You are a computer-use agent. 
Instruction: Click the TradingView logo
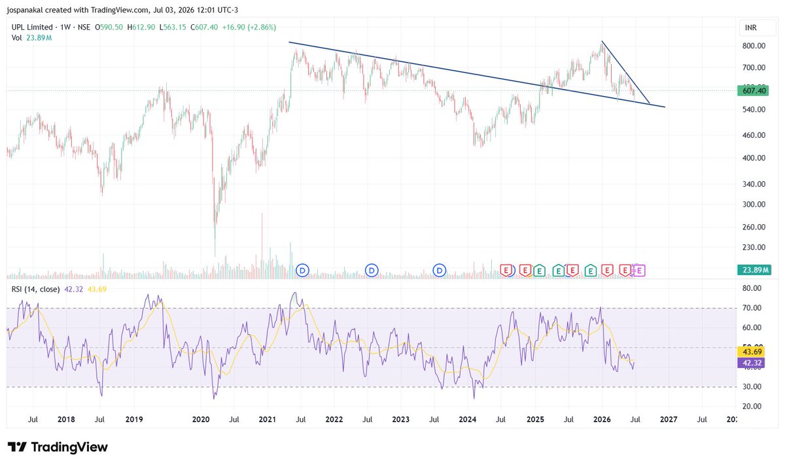click(x=58, y=448)
